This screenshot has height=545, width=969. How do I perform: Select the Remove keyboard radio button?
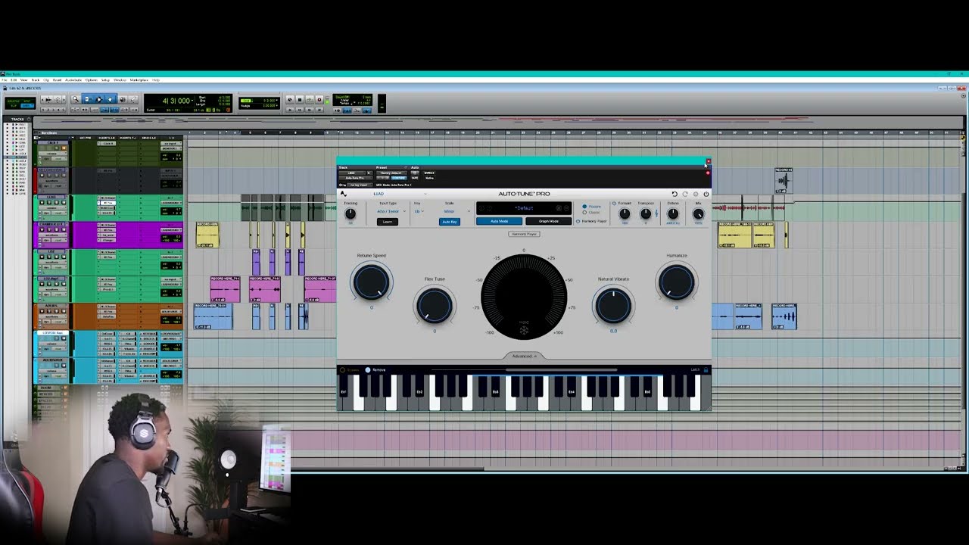pyautogui.click(x=368, y=370)
